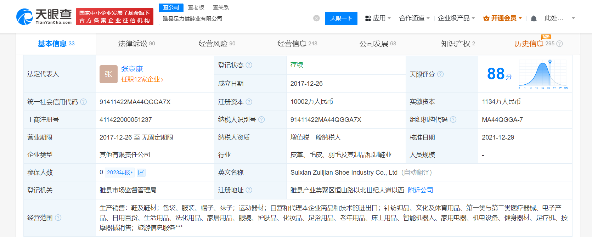This screenshot has width=592, height=237.
Task: Open the 企业级产品 dropdown menu
Action: point(456,18)
